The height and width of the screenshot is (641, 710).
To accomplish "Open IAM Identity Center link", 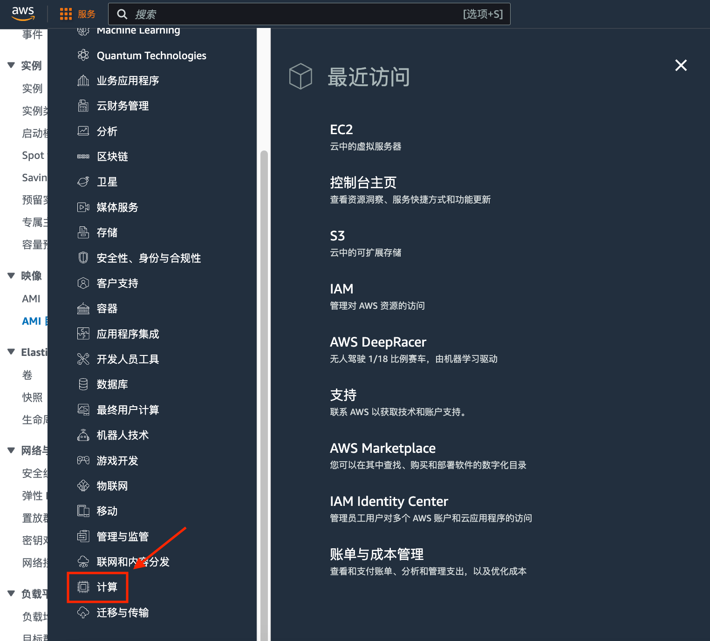I will point(389,501).
